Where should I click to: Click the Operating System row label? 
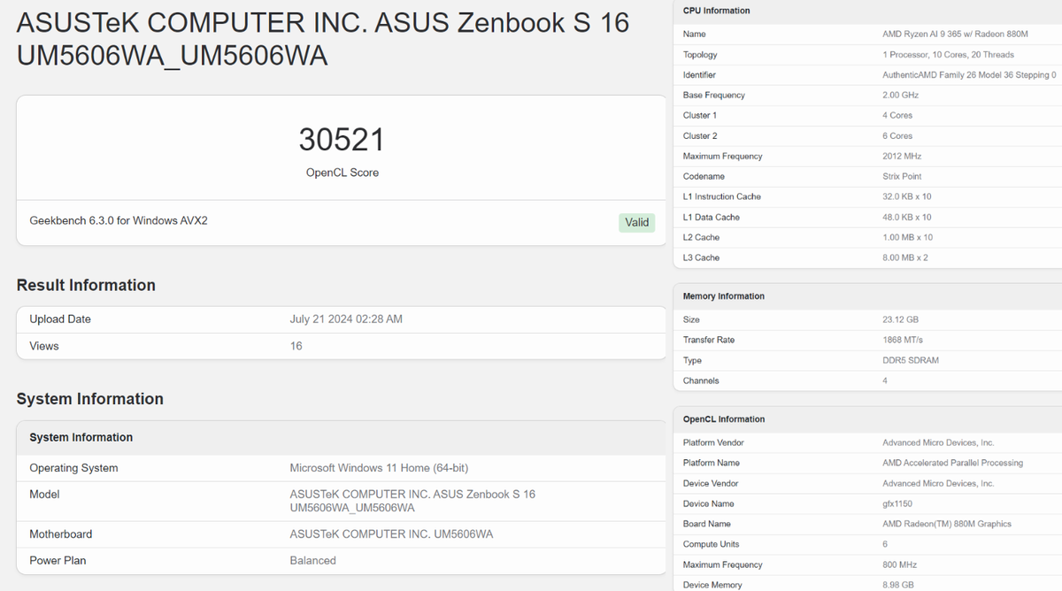click(x=73, y=468)
